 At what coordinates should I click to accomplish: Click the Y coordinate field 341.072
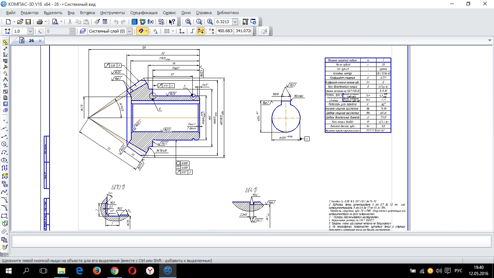click(x=243, y=31)
